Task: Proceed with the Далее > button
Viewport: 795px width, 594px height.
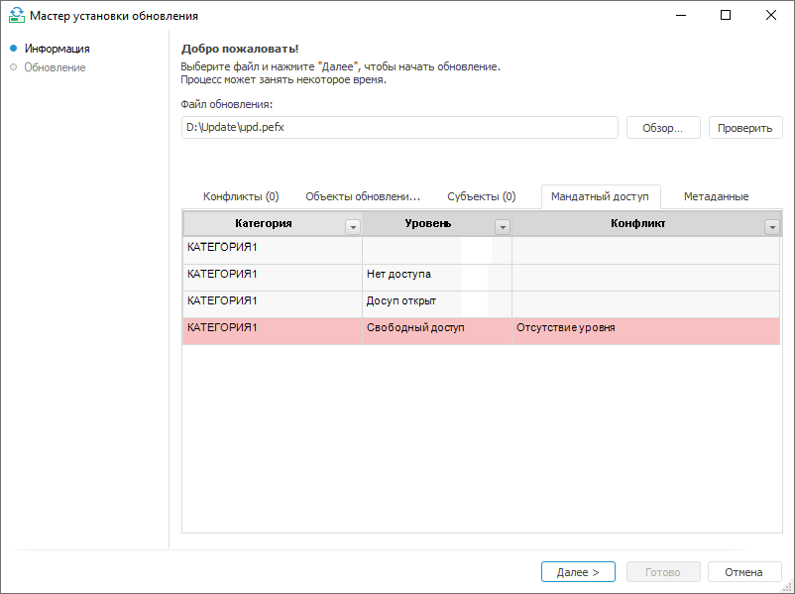Action: pos(578,572)
